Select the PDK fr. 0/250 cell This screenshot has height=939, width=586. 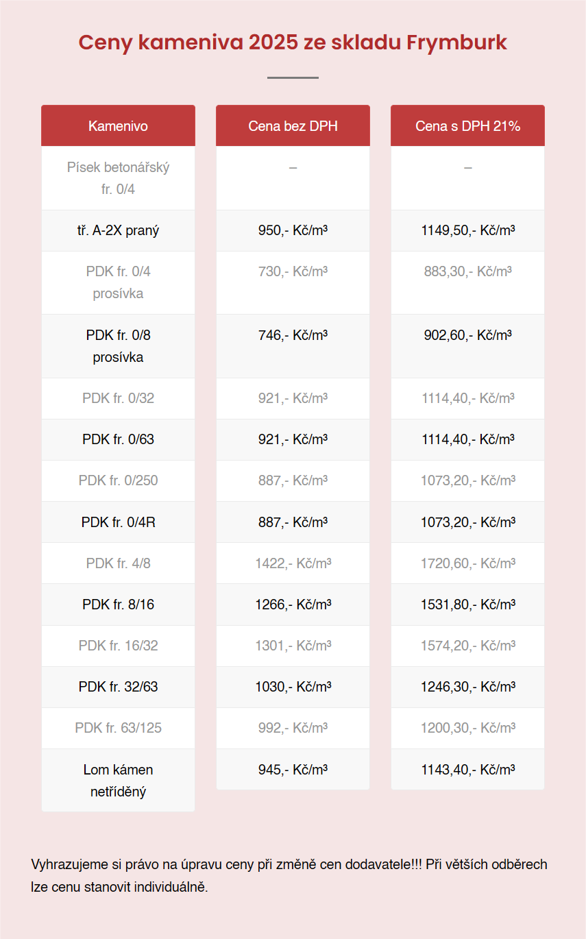(118, 480)
